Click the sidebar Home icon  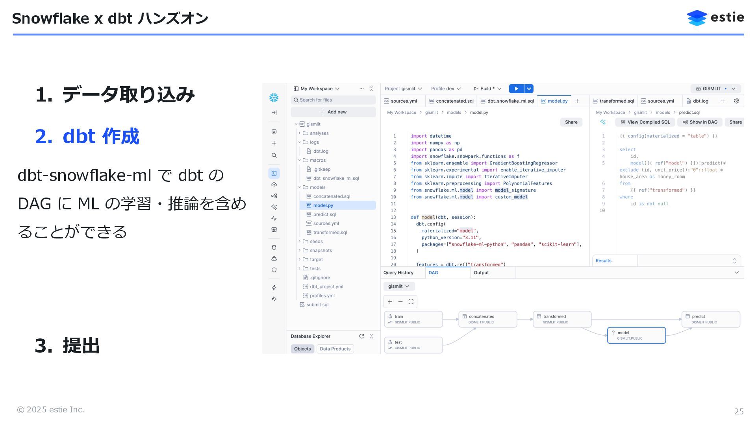pos(274,131)
